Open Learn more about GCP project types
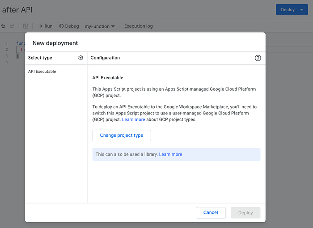The width and height of the screenshot is (313, 228). pyautogui.click(x=133, y=119)
